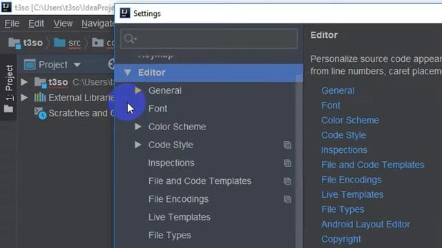The width and height of the screenshot is (442, 248).
Task: Expand the Color Scheme node
Action: point(138,127)
